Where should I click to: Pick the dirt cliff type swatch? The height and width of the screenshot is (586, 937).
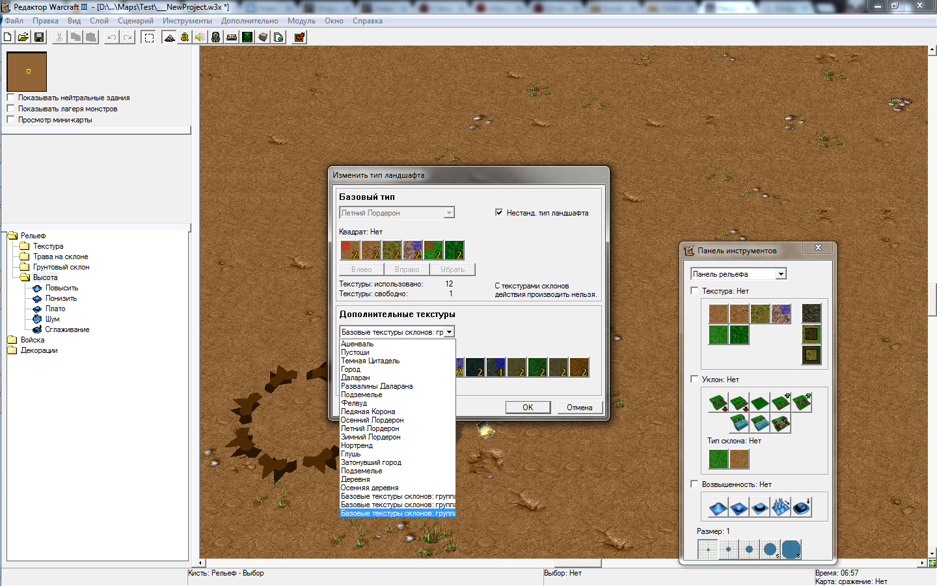tap(739, 459)
